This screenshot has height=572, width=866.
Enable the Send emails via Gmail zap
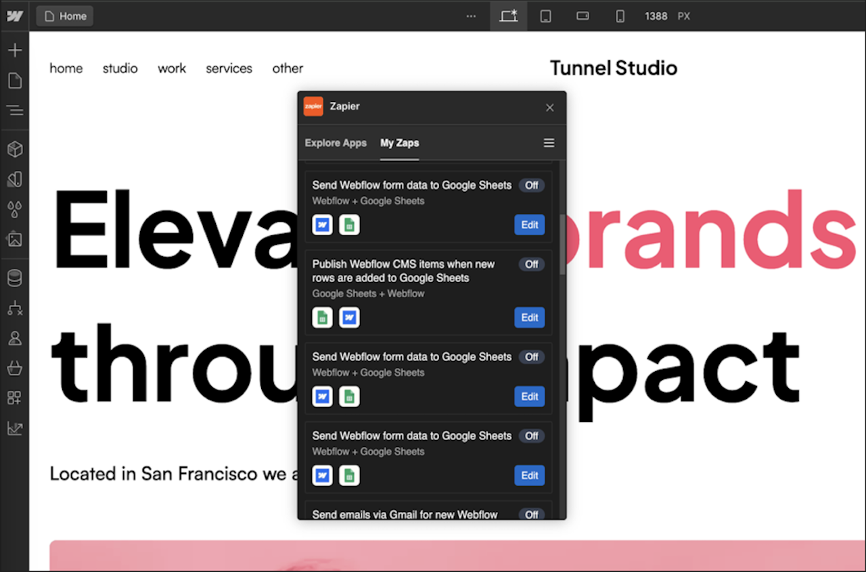tap(532, 515)
